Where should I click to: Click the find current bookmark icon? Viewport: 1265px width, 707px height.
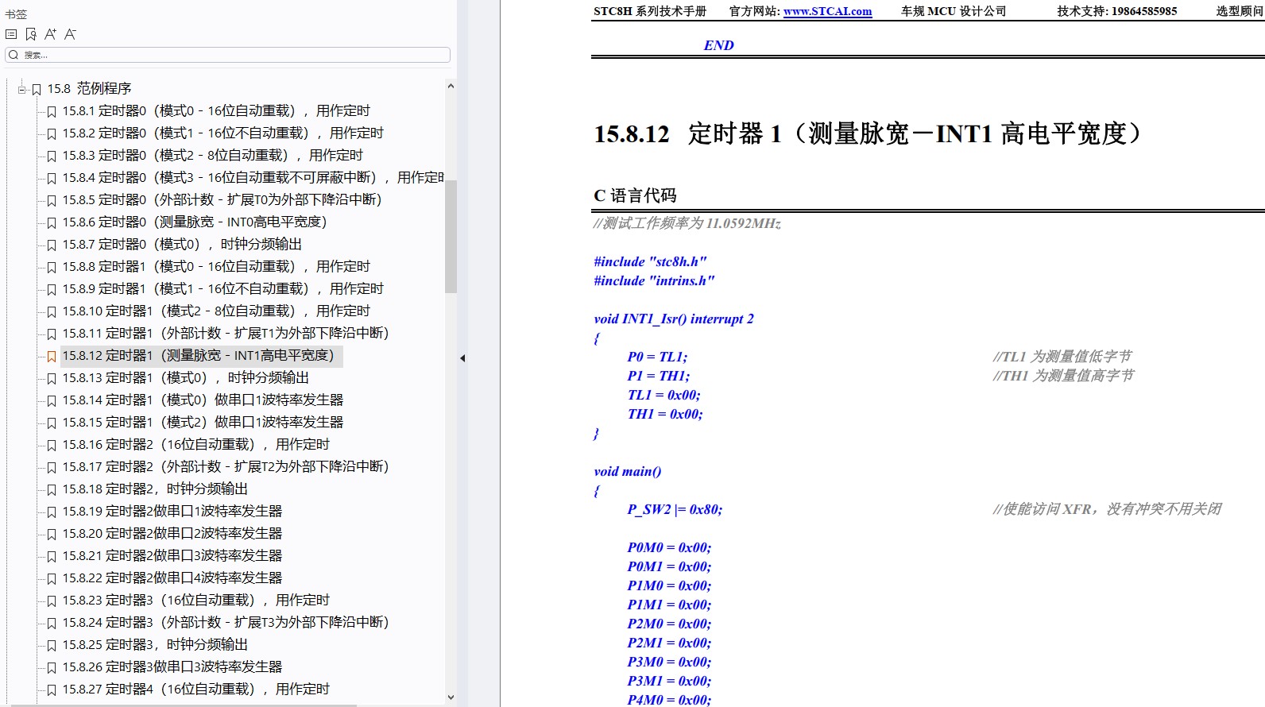(x=31, y=34)
